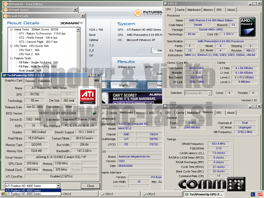
Task: Open SPD tab in Memory CPU-Z window
Action: (219, 113)
